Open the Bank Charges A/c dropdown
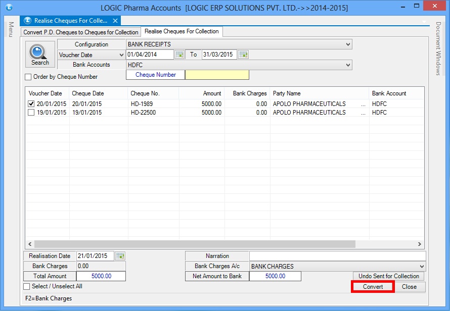450x311 pixels. click(422, 266)
